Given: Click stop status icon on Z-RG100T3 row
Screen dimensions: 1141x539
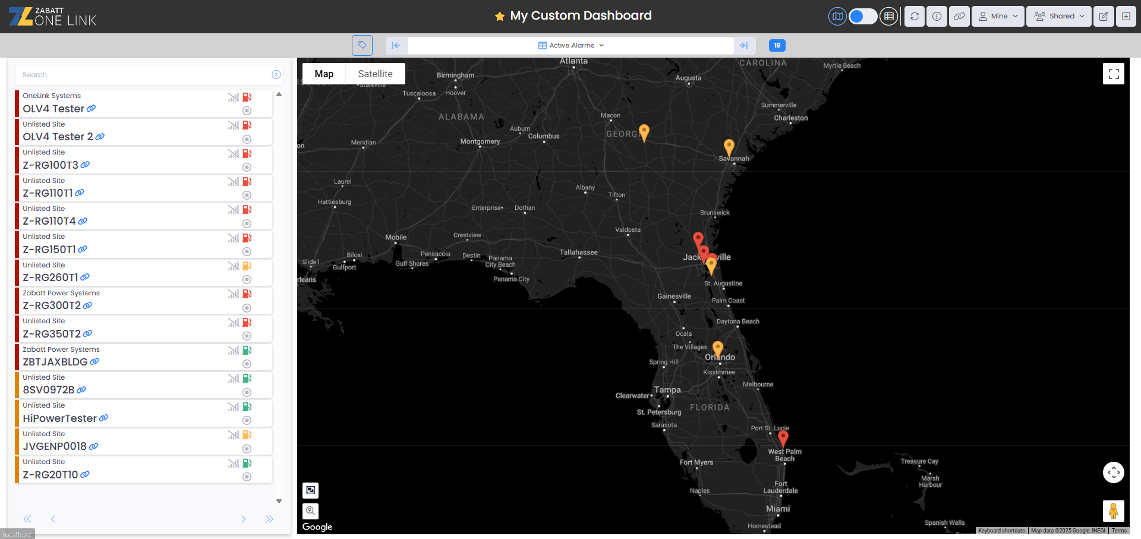Looking at the screenshot, I should [x=247, y=168].
